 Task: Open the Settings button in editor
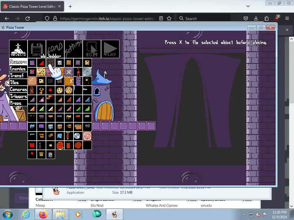[x=73, y=49]
